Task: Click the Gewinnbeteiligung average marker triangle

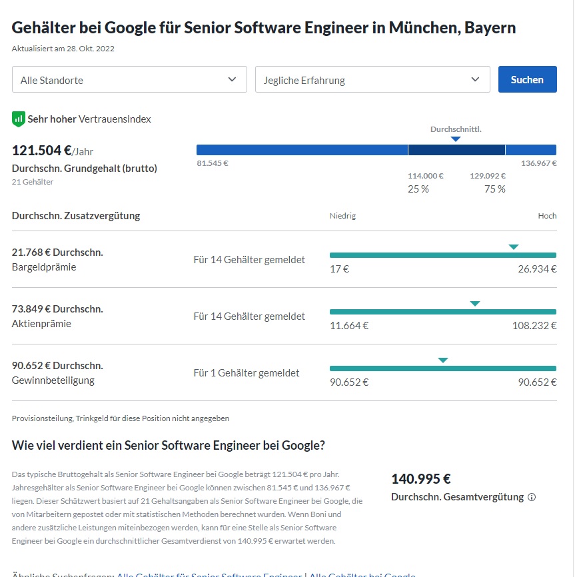Action: click(x=443, y=360)
